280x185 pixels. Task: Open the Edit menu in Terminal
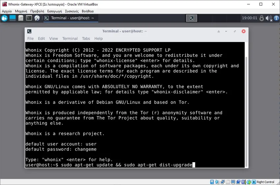coord(41,39)
